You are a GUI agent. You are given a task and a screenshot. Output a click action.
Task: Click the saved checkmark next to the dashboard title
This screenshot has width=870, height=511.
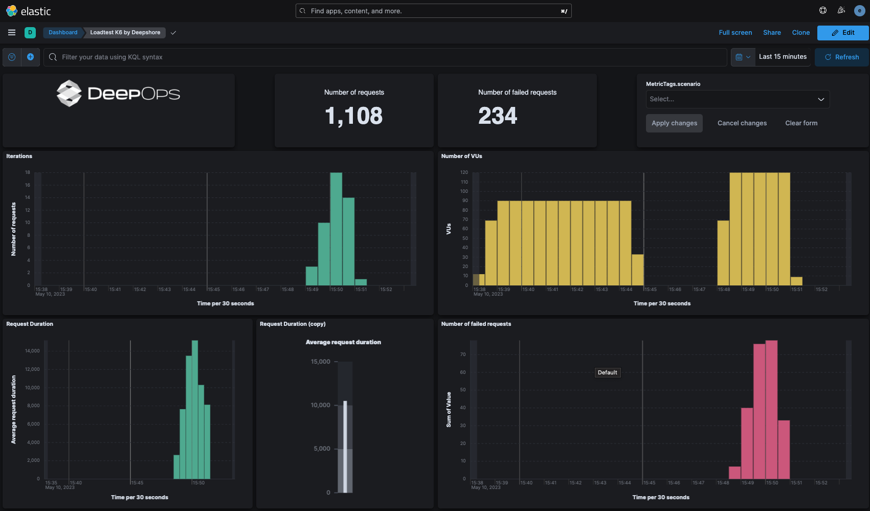point(173,33)
